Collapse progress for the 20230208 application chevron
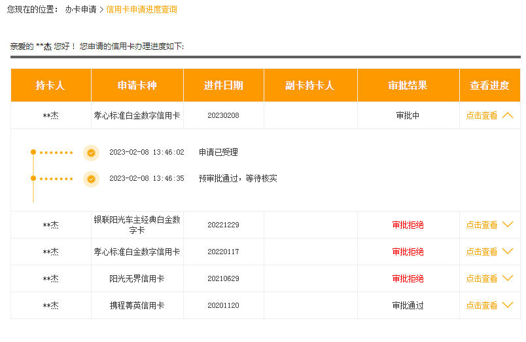Image resolution: width=526 pixels, height=342 pixels. point(508,115)
